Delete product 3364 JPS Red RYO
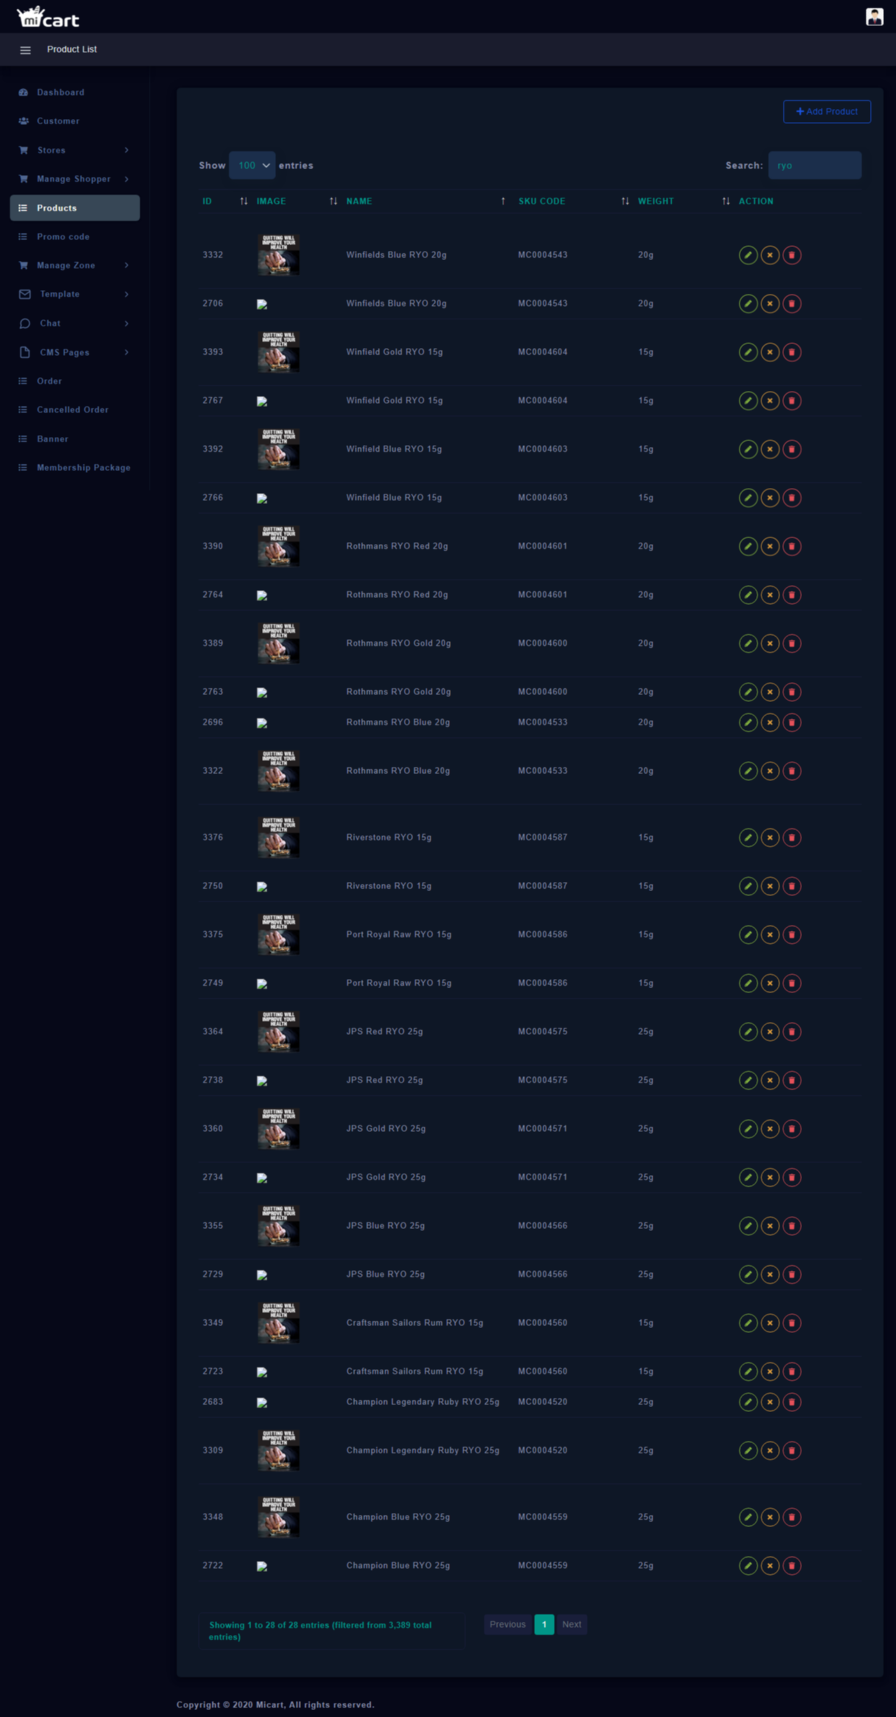The width and height of the screenshot is (896, 1717). pyautogui.click(x=791, y=1032)
